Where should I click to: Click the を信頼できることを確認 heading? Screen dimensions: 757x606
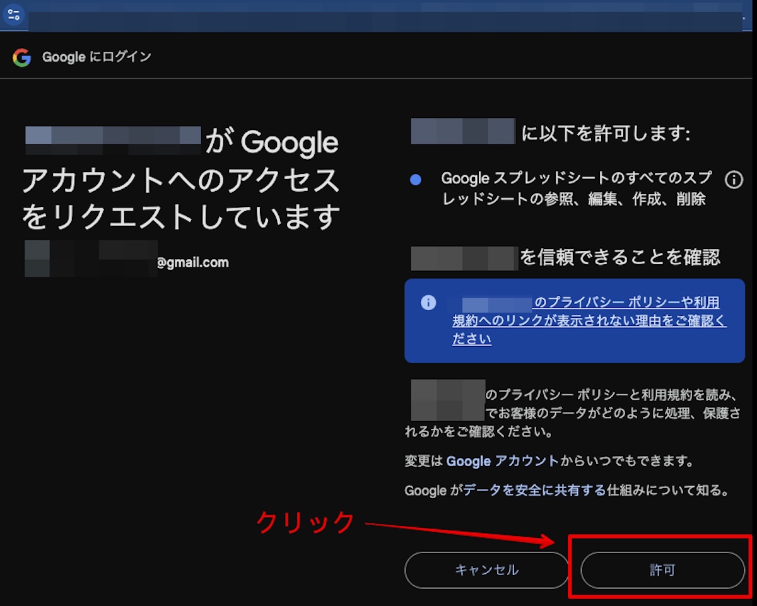tap(619, 257)
